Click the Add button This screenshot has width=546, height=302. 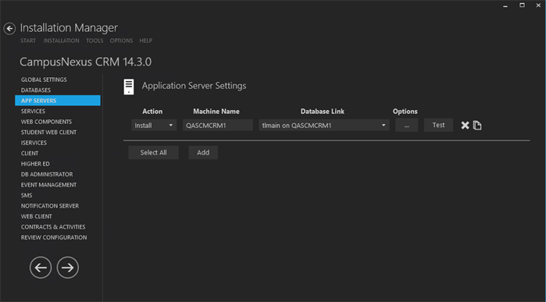tap(203, 152)
